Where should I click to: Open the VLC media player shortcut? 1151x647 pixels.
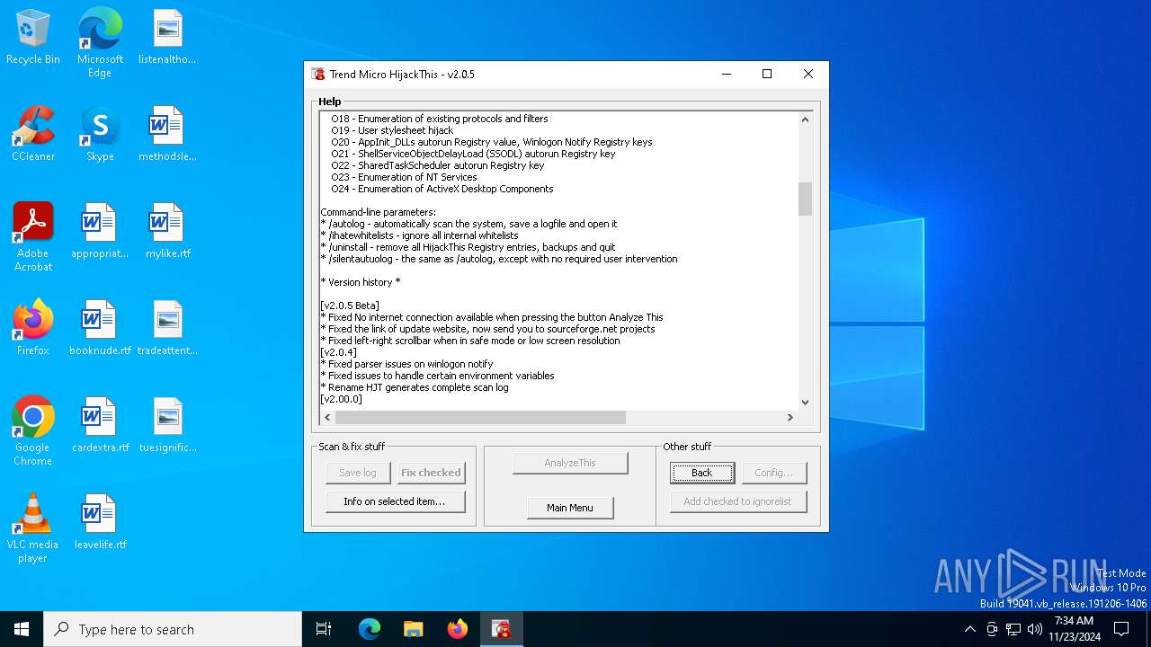33,529
